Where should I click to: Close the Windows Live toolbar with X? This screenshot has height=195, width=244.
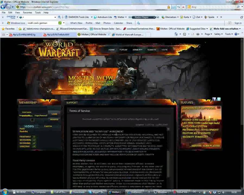[x=3, y=23]
